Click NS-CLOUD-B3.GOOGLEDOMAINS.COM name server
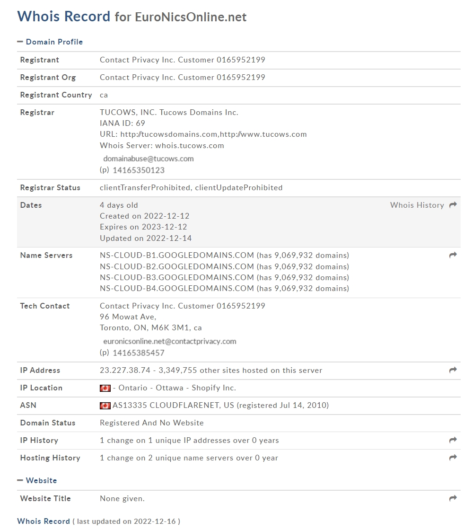The width and height of the screenshot is (472, 530). [177, 277]
